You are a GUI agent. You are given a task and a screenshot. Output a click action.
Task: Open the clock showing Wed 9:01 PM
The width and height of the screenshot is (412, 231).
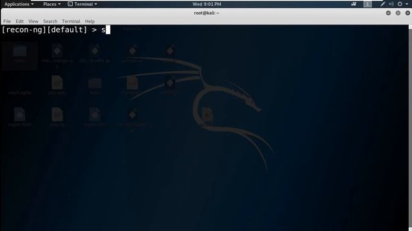click(x=207, y=4)
